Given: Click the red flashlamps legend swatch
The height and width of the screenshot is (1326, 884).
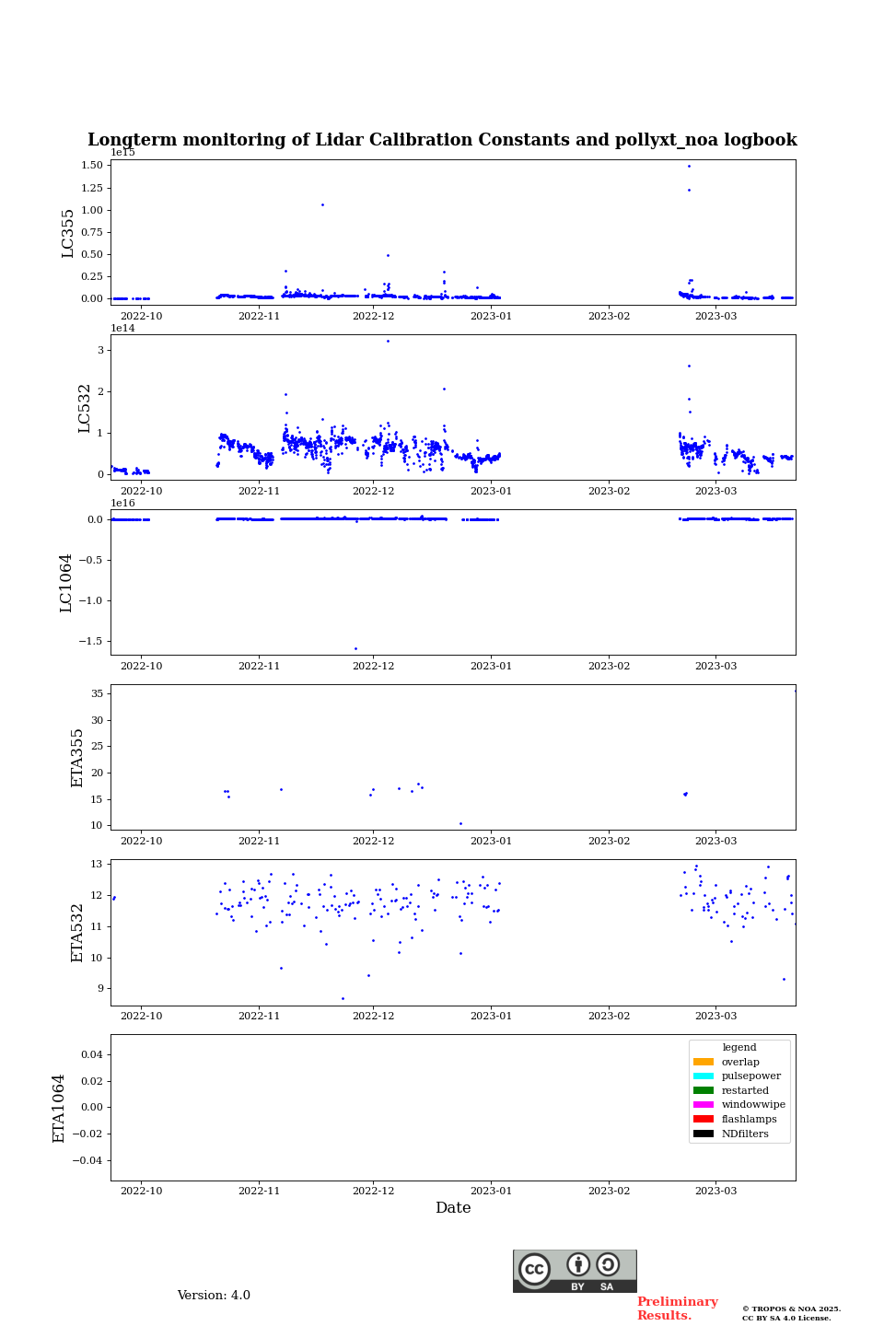Looking at the screenshot, I should tap(703, 1119).
